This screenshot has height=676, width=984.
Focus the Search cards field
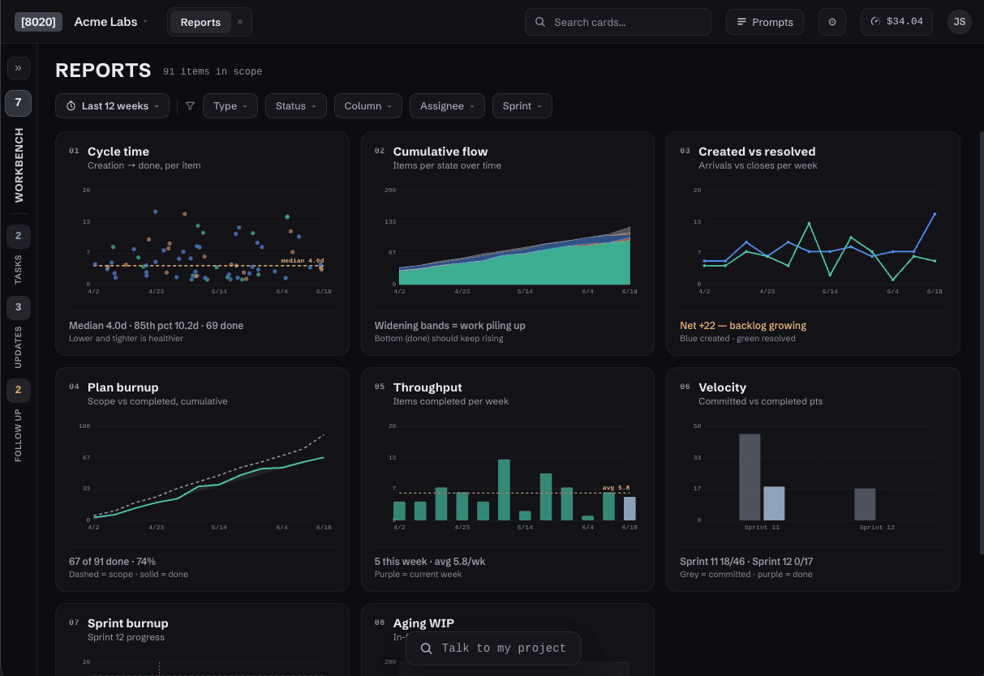click(x=618, y=22)
